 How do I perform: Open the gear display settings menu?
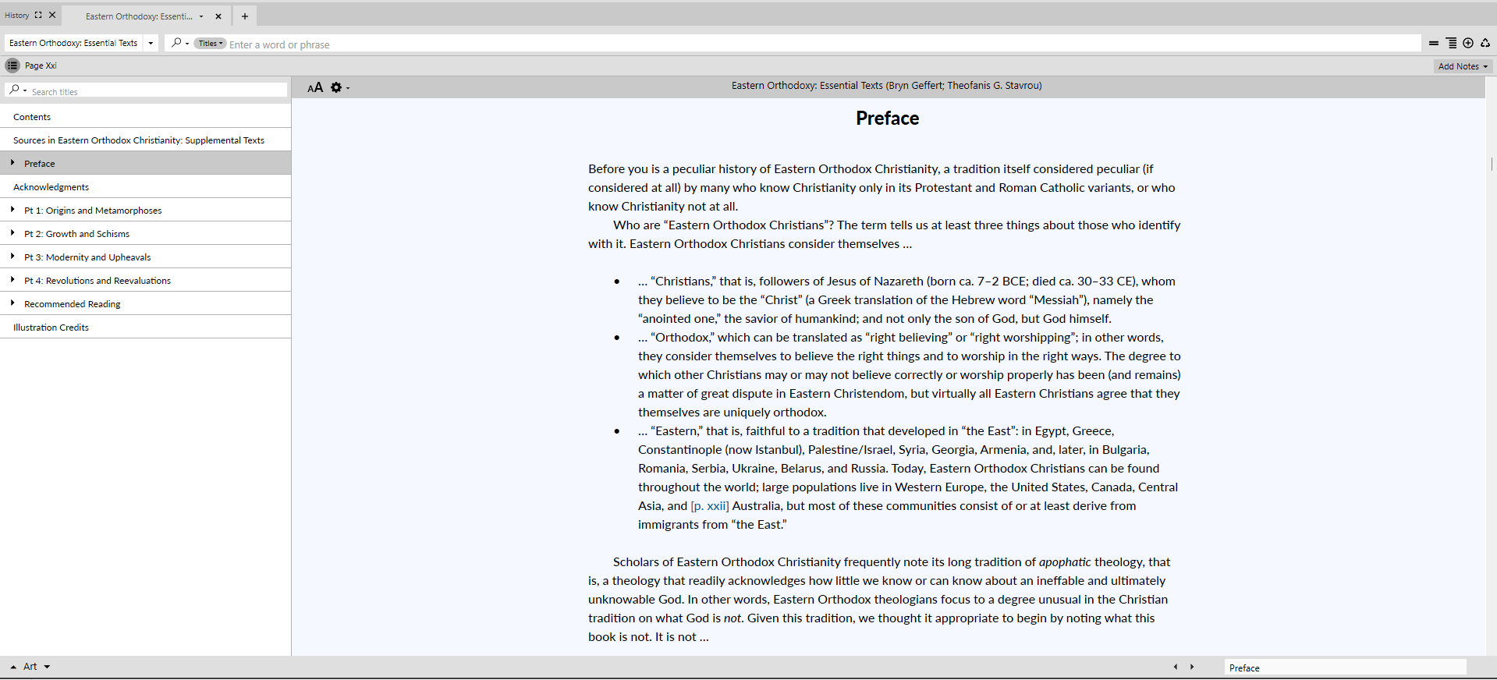[339, 87]
